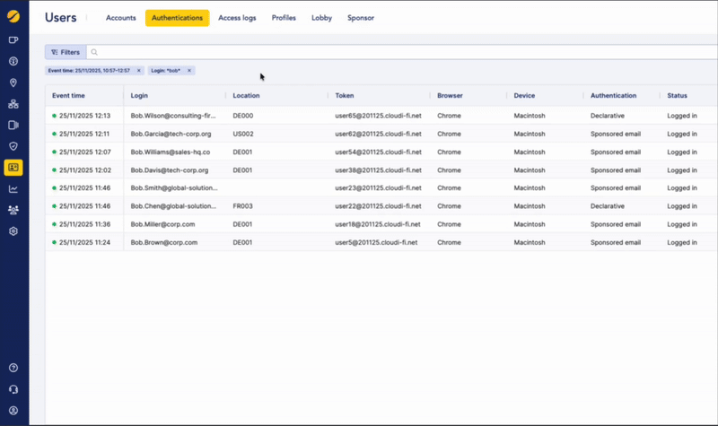Click the Login: *bob* chip label

(166, 71)
